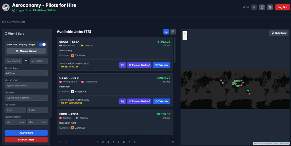Take the CYWG to CYZF job
Image resolution: width=291 pixels, height=146 pixels.
(161, 101)
